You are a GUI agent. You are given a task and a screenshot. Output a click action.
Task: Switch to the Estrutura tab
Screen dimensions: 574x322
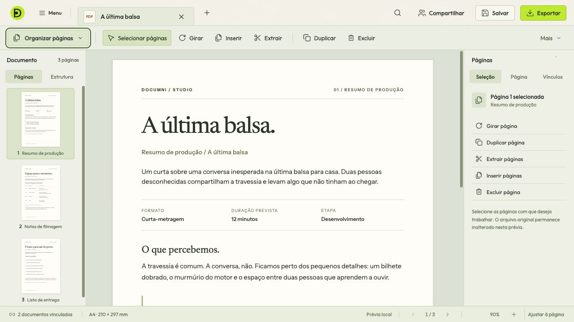(62, 76)
